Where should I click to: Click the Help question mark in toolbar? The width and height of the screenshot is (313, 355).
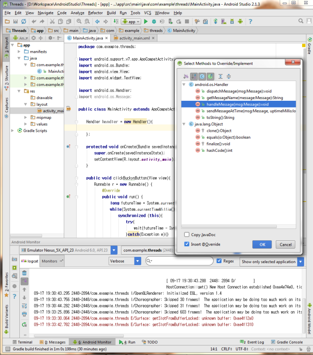[250, 22]
